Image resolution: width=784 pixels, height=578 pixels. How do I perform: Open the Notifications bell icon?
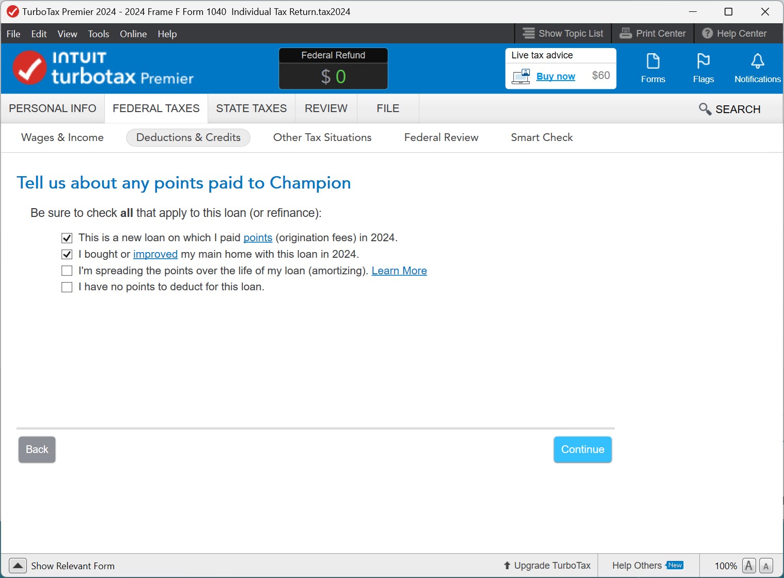(x=758, y=61)
